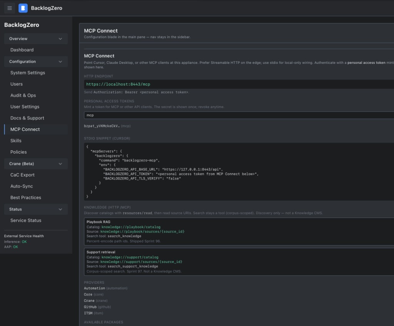Screen dimensions: 394x326
Task: Click BacklogZero sidebar heading
Action: click(22, 25)
